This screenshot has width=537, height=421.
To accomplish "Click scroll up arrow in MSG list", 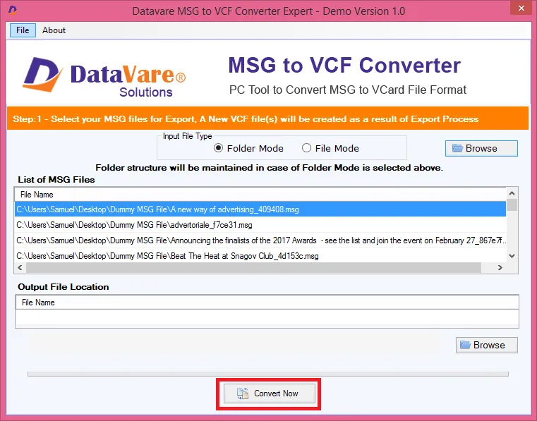I will click(x=512, y=193).
